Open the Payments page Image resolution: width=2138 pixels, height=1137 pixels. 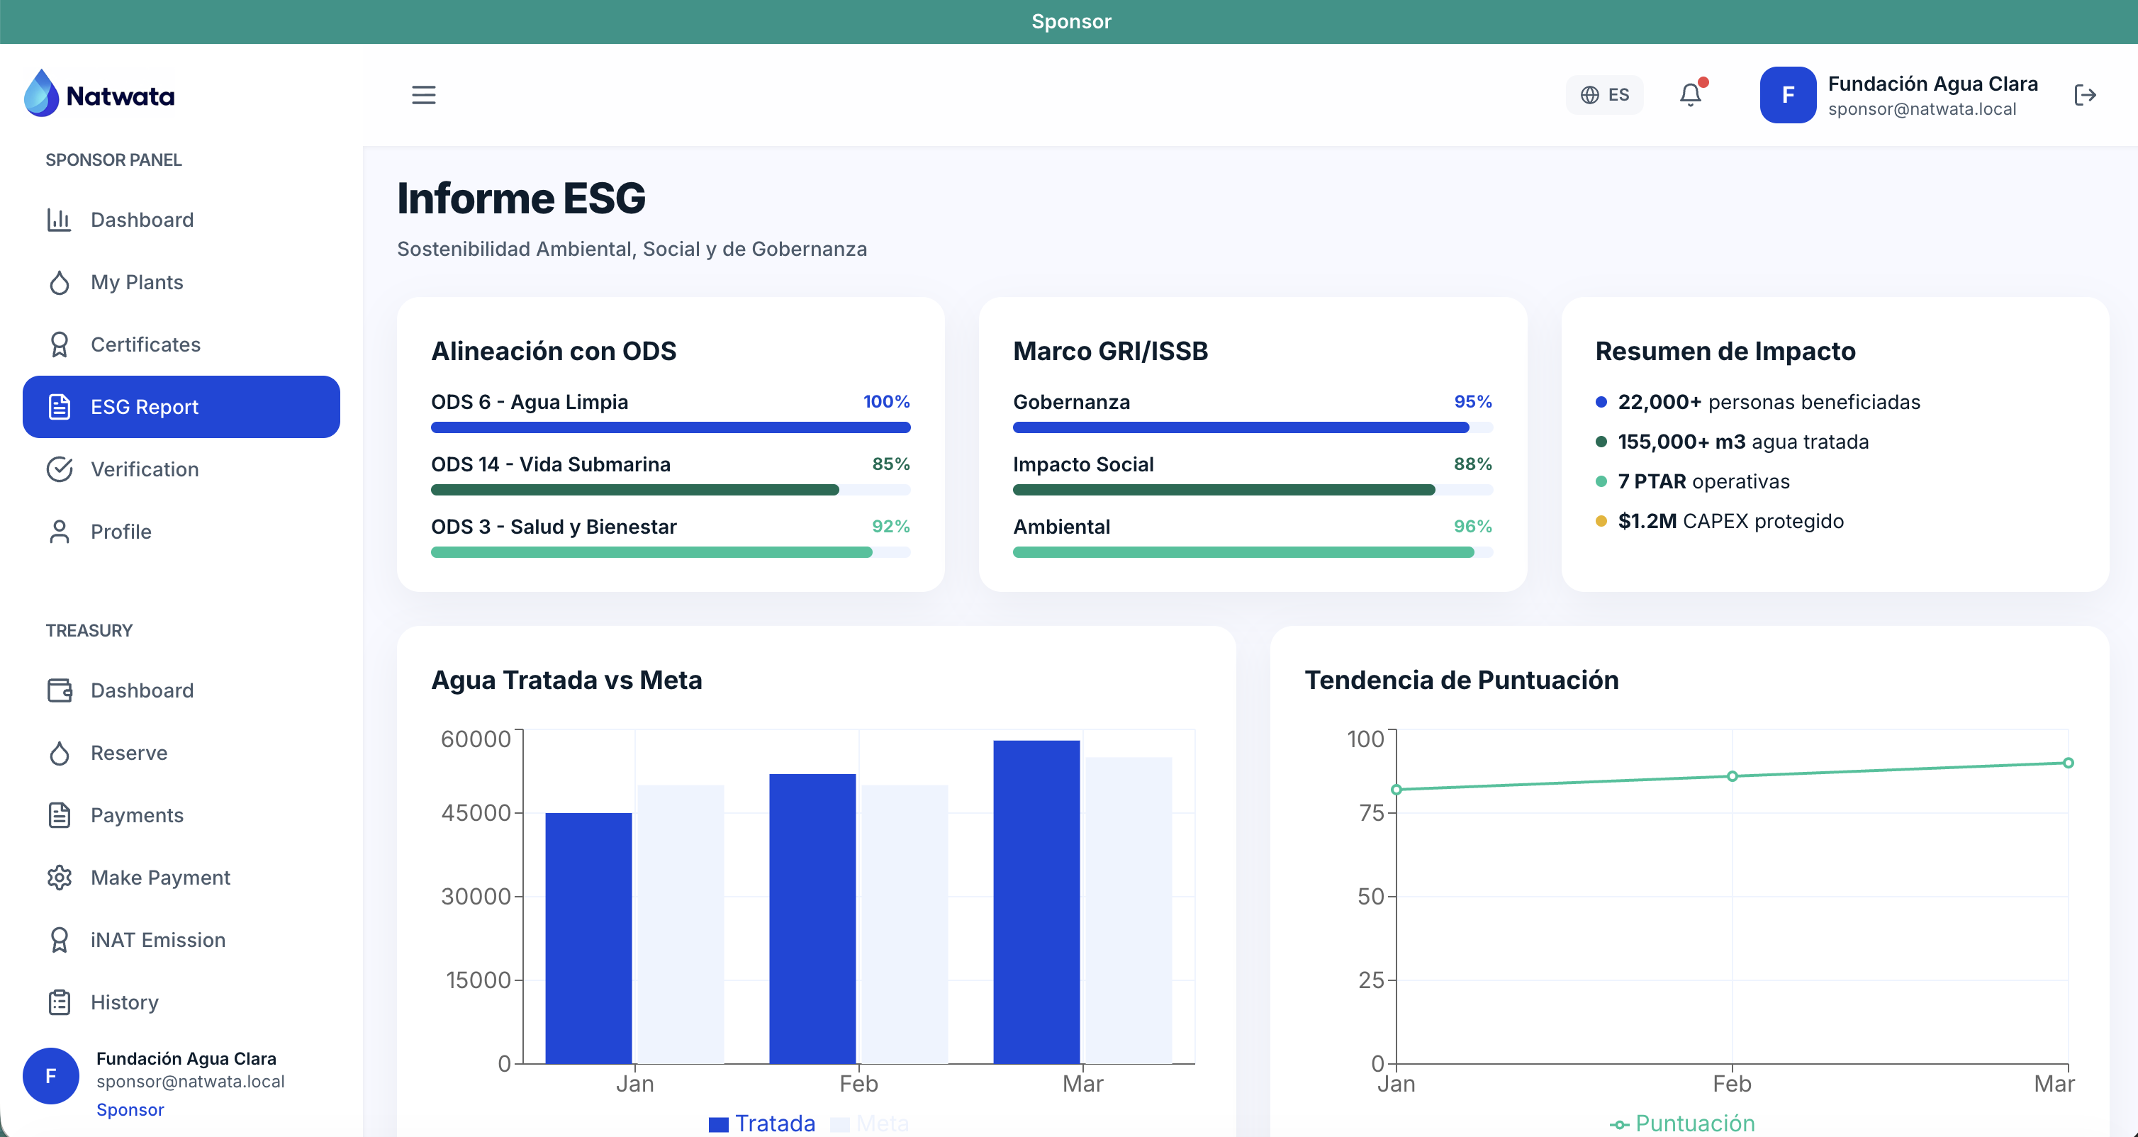point(136,815)
